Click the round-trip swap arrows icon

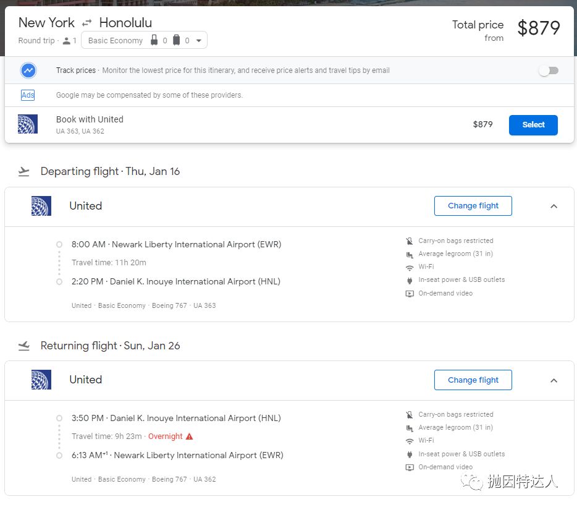click(87, 23)
